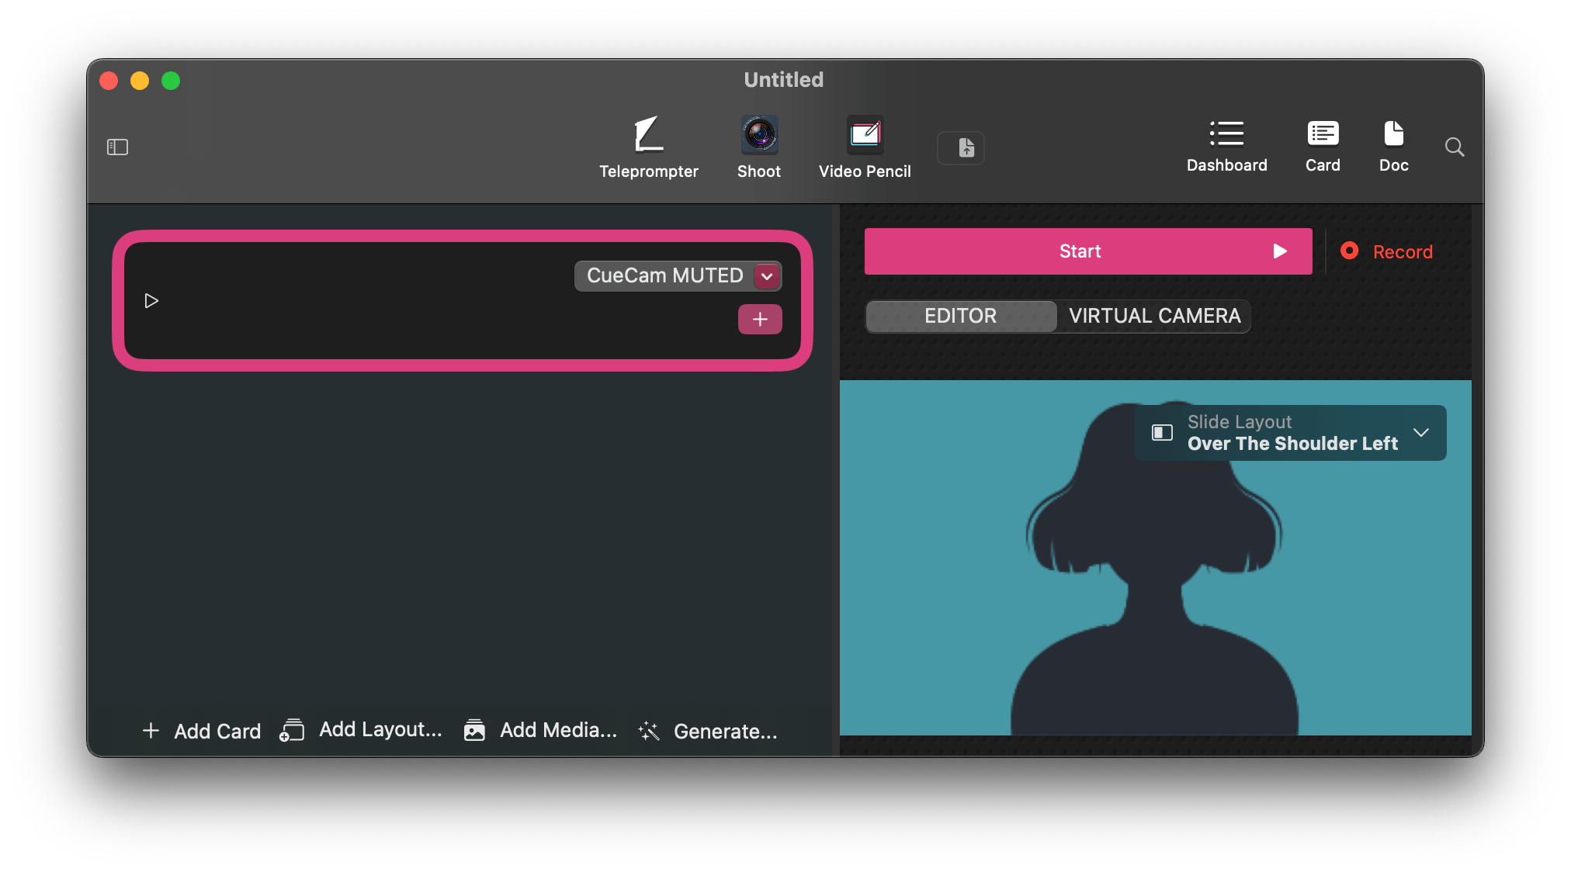Click the search magnifier icon
Image resolution: width=1571 pixels, height=872 pixels.
tap(1455, 147)
